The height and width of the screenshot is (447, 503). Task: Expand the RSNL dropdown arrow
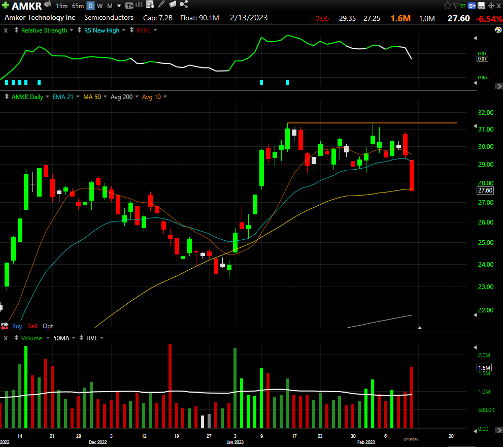coord(155,30)
